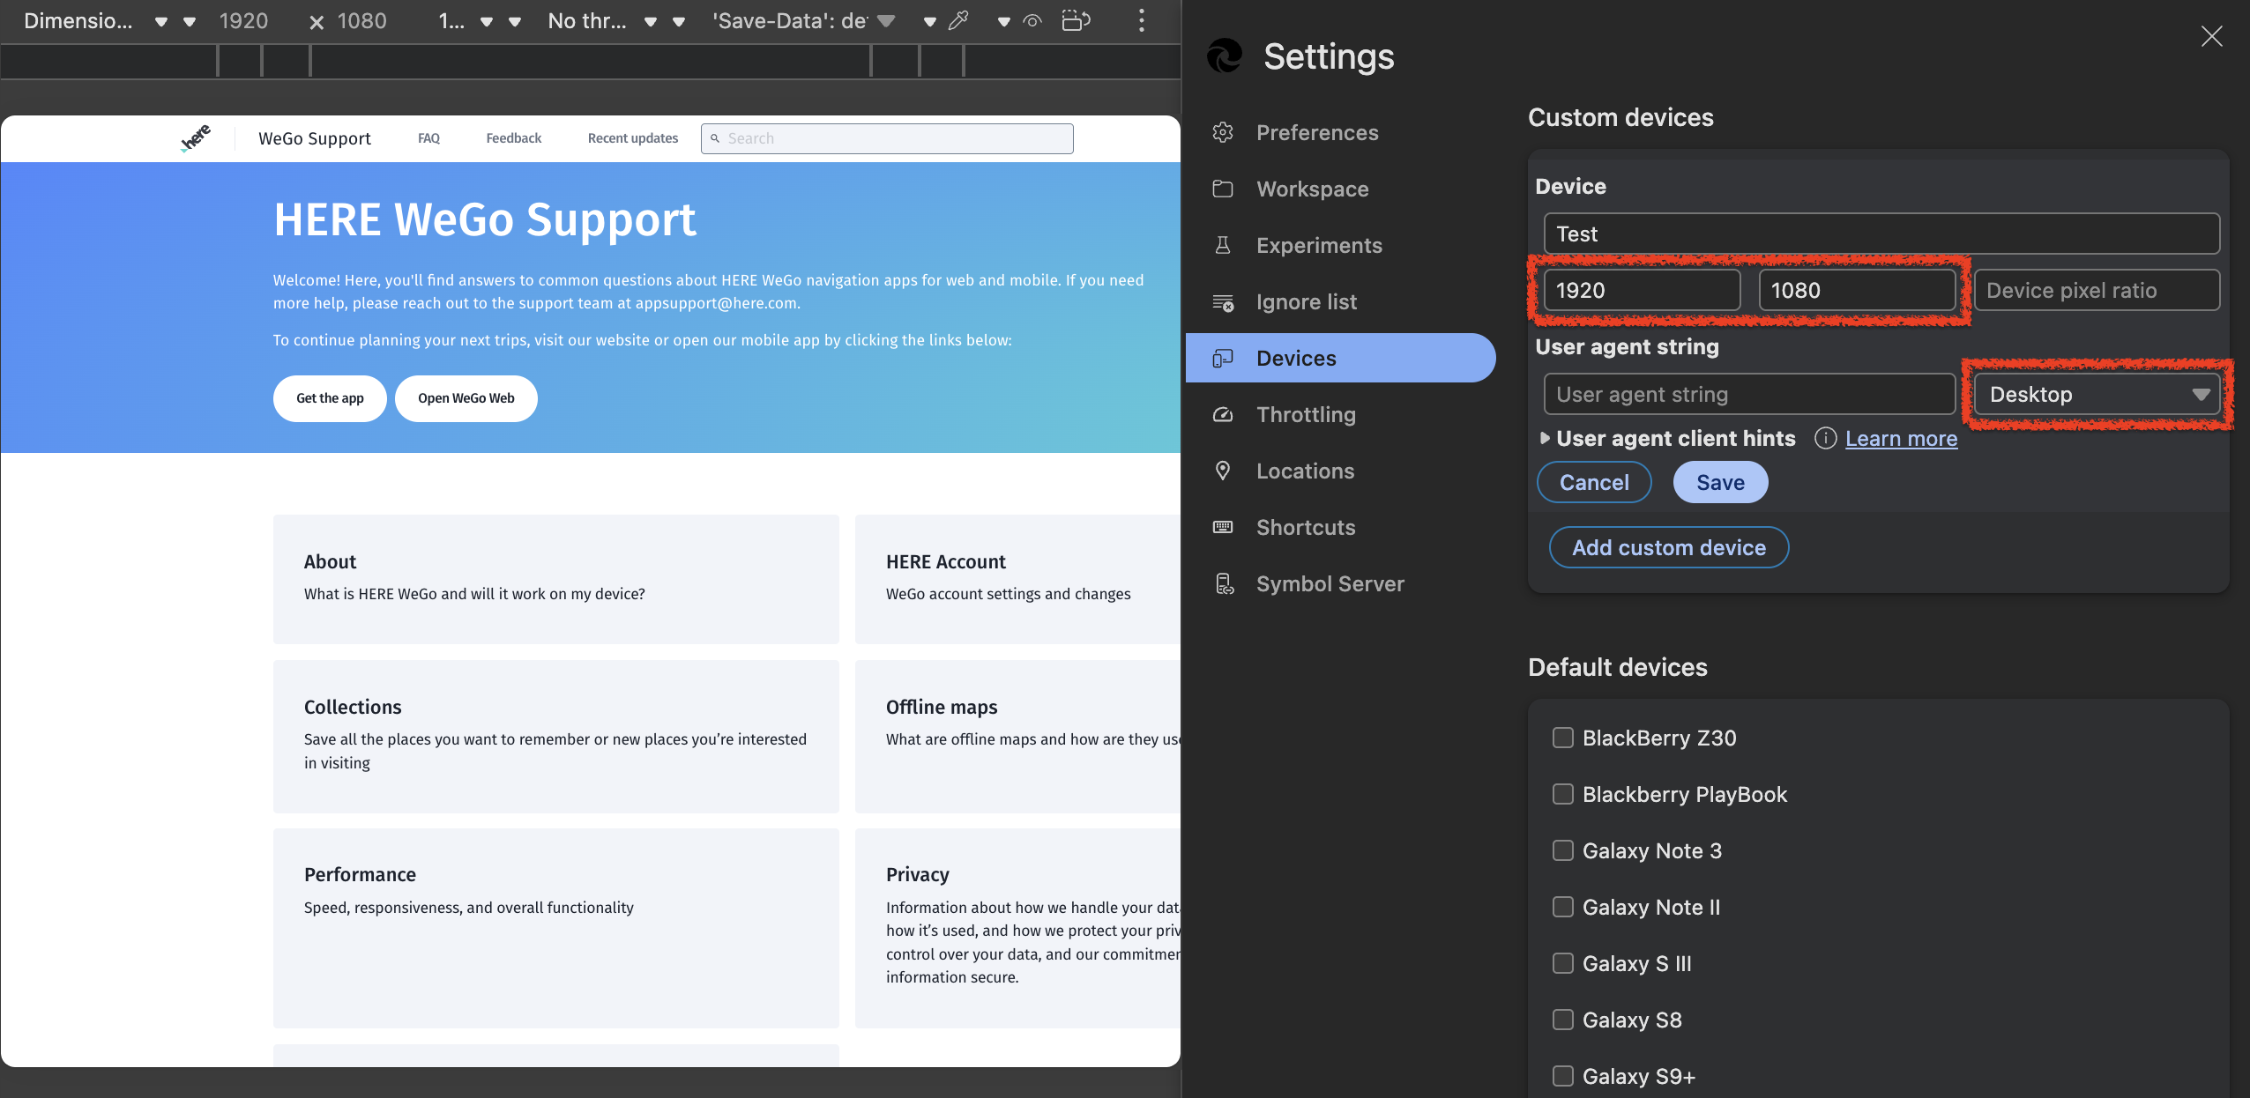The image size is (2250, 1098).
Task: Toggle the Galaxy Note II checkbox
Action: (x=1563, y=907)
